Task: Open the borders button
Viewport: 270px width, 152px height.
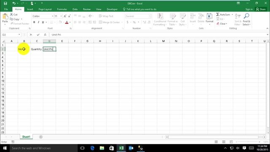Action: click(51, 22)
